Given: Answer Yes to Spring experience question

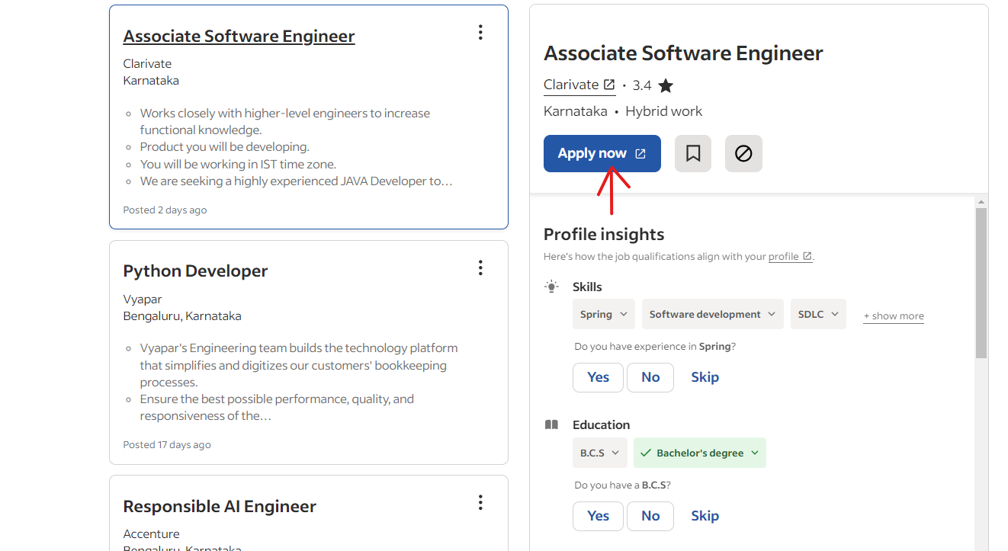Looking at the screenshot, I should coord(598,377).
